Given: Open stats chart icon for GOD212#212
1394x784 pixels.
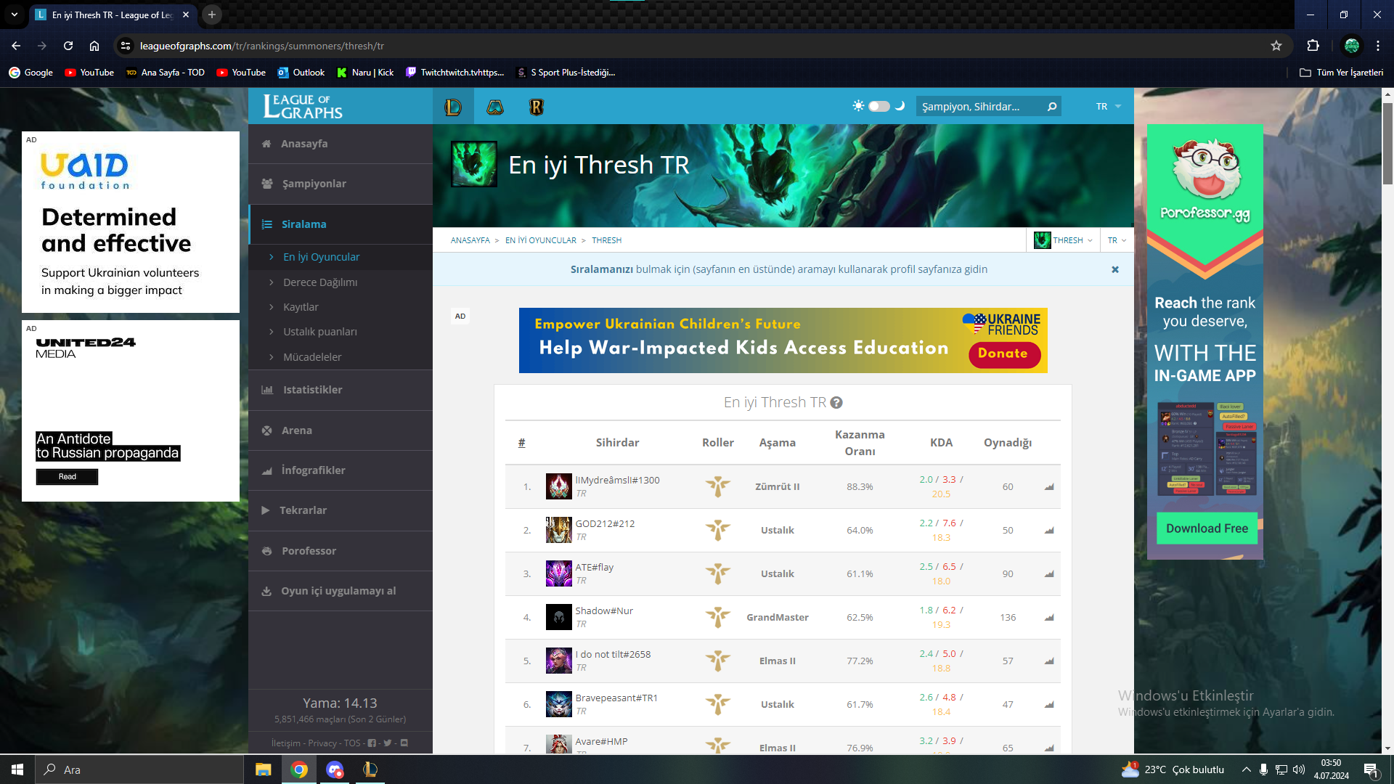Looking at the screenshot, I should pos(1049,531).
